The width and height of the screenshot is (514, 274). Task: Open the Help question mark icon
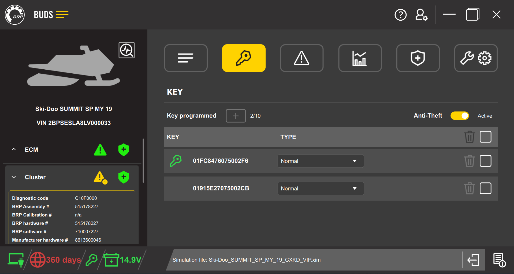(400, 15)
